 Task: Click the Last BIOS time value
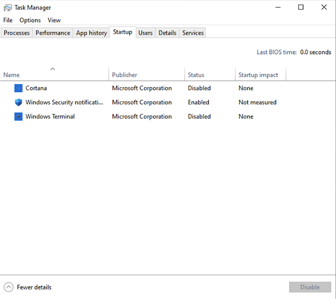point(315,52)
